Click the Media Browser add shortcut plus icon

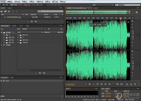(x=49, y=29)
